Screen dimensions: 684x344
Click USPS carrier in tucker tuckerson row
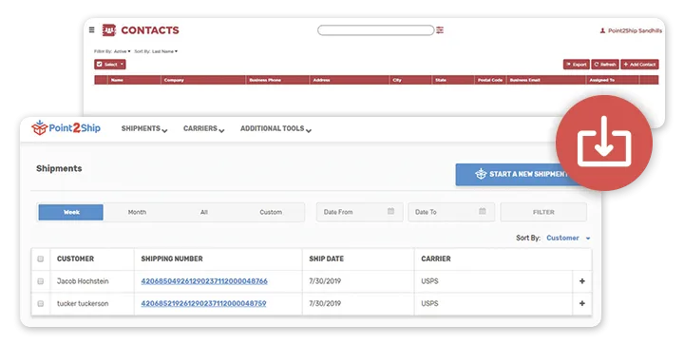click(429, 303)
